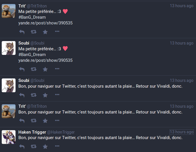The image size is (196, 152).
Task: Favourite Soubi's Vivaldi post
Action: click(x=45, y=95)
